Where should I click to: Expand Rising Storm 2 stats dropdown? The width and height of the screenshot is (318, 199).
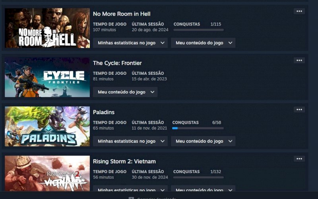coord(130,188)
